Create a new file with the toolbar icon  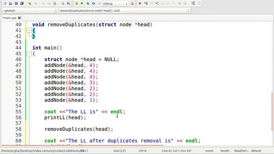(x=5, y=3)
